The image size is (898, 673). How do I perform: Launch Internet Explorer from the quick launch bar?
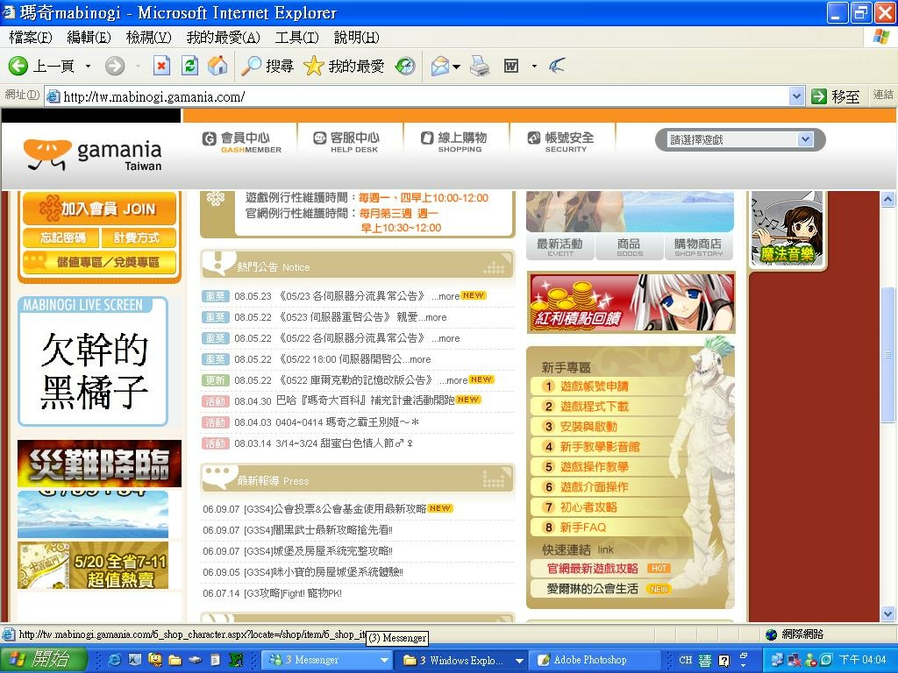[x=115, y=660]
